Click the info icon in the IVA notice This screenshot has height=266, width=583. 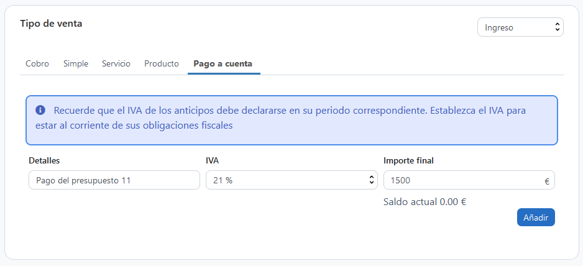(40, 111)
